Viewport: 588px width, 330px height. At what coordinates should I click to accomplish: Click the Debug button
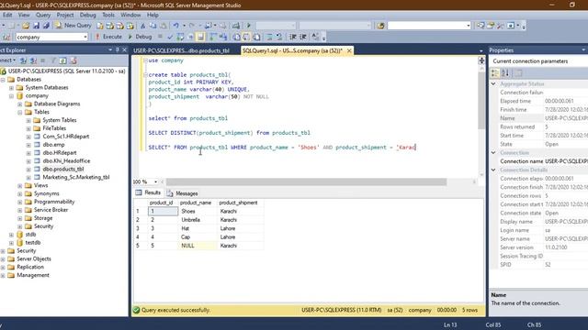pyautogui.click(x=140, y=37)
